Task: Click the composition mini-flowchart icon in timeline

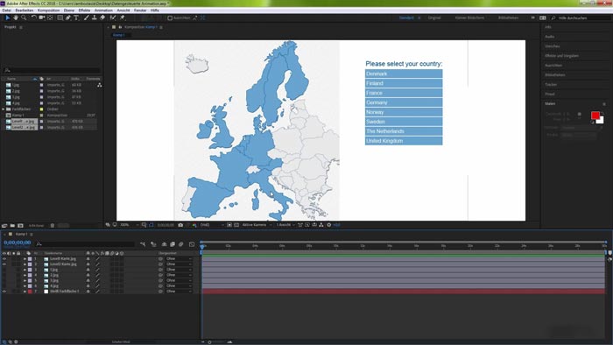Action: (x=143, y=244)
